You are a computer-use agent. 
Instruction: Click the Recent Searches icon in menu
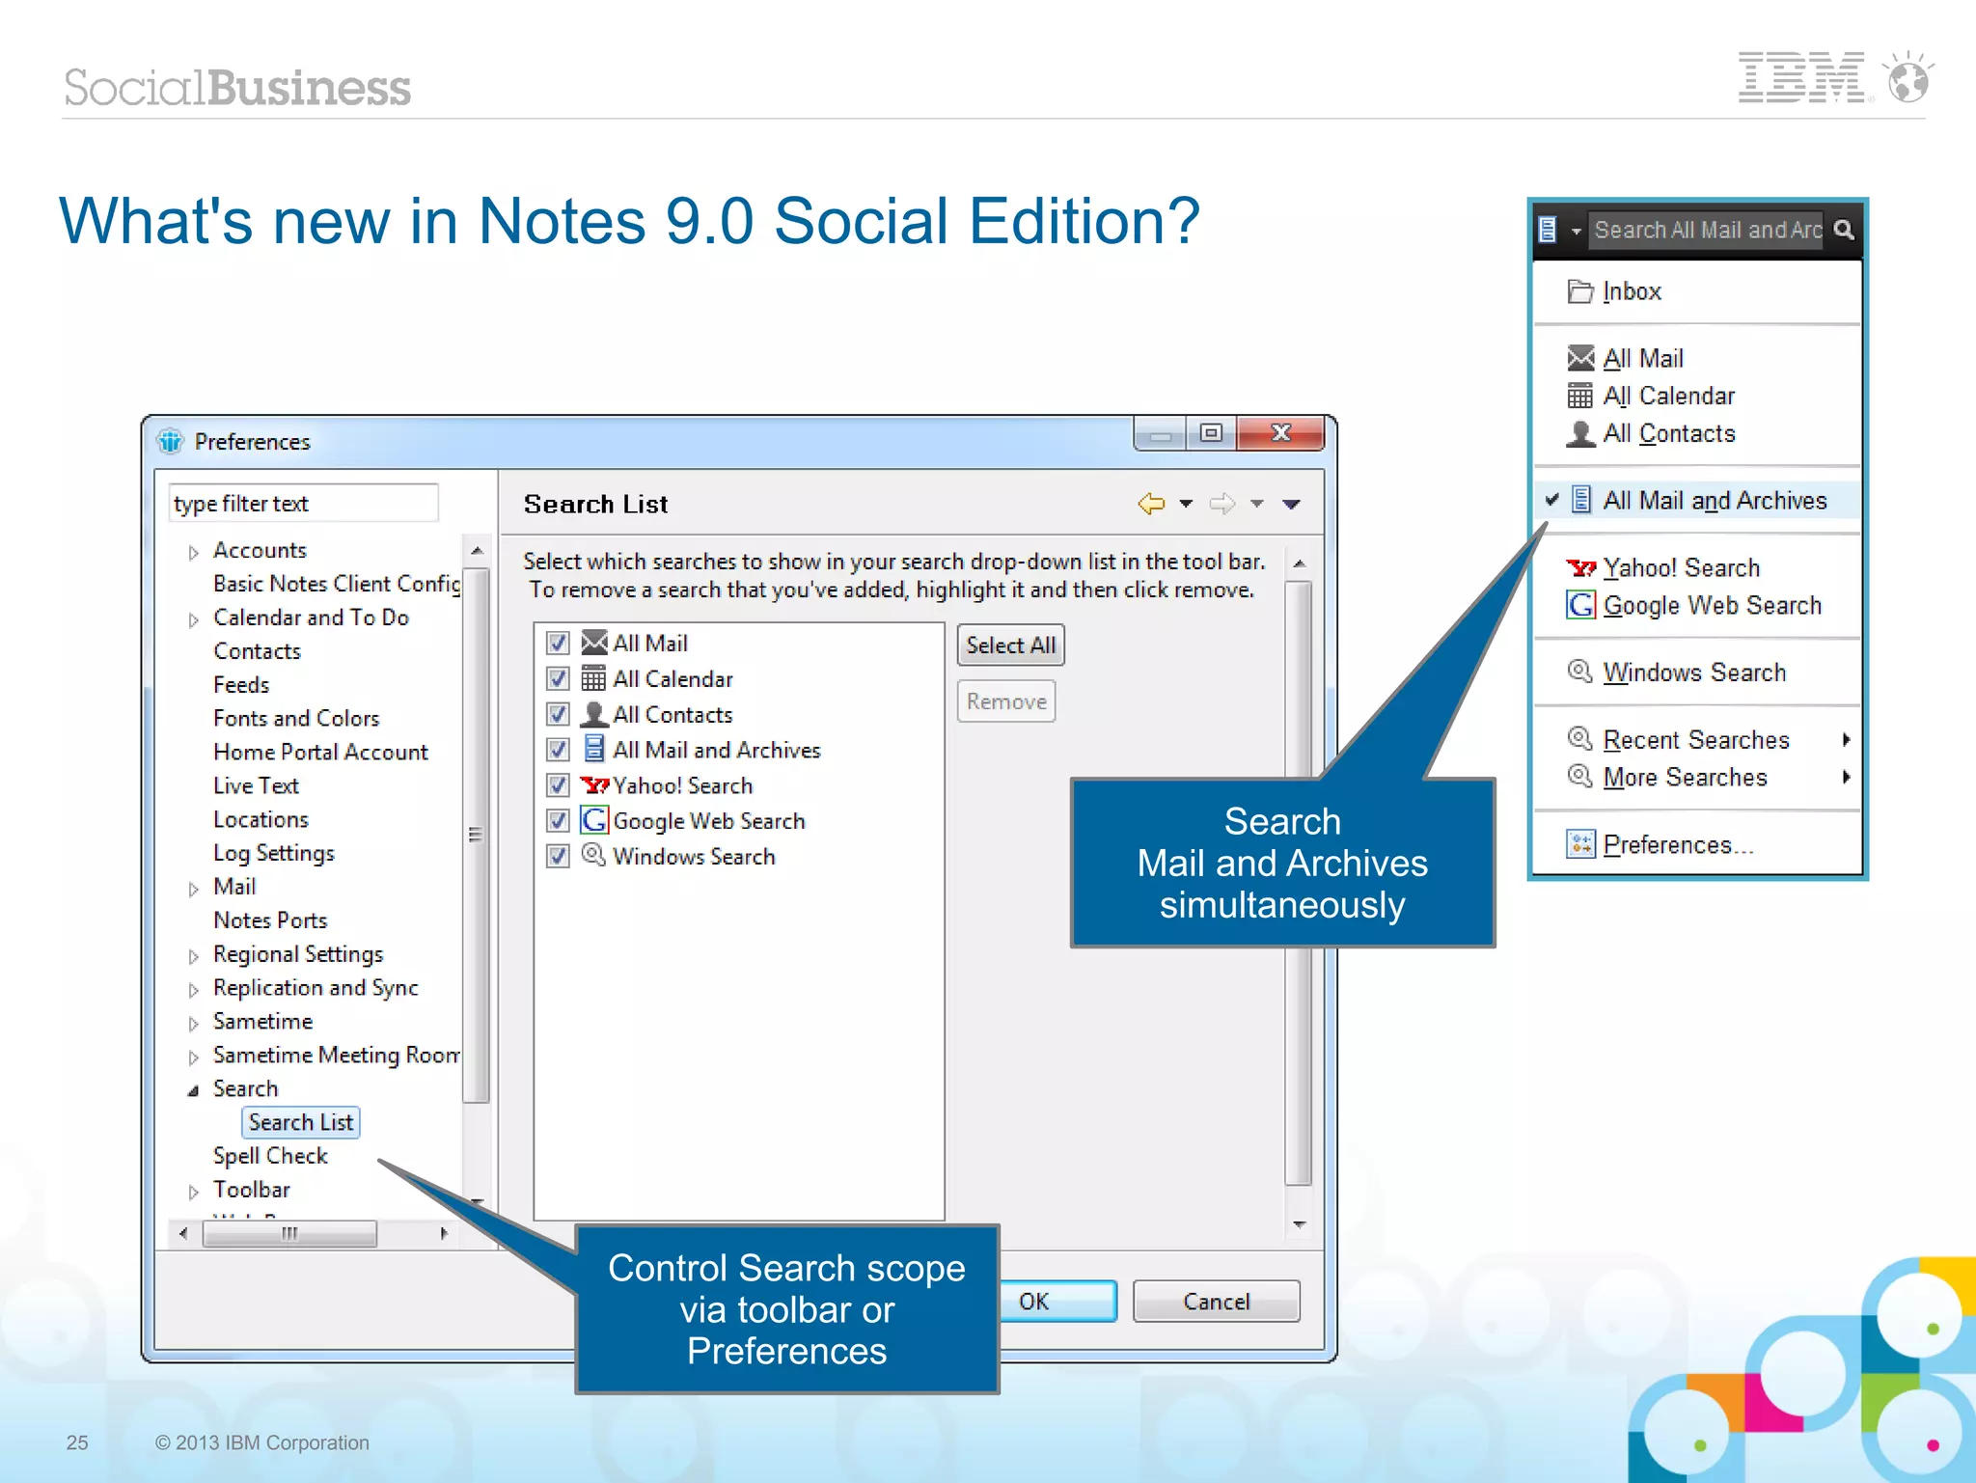[1580, 738]
